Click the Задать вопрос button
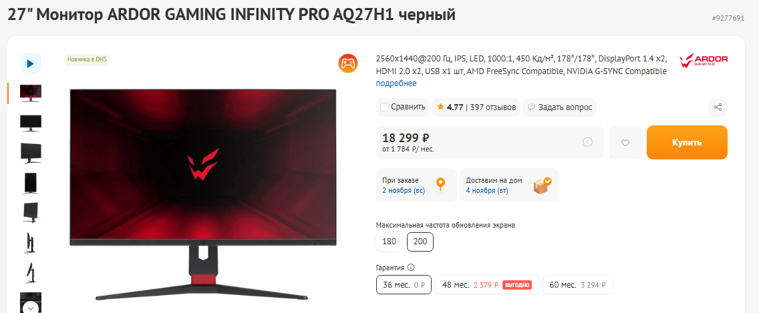This screenshot has width=759, height=313. click(x=560, y=107)
